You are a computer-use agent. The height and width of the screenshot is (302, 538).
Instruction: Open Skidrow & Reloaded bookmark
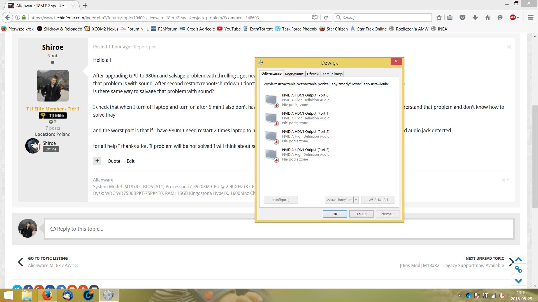pyautogui.click(x=59, y=29)
